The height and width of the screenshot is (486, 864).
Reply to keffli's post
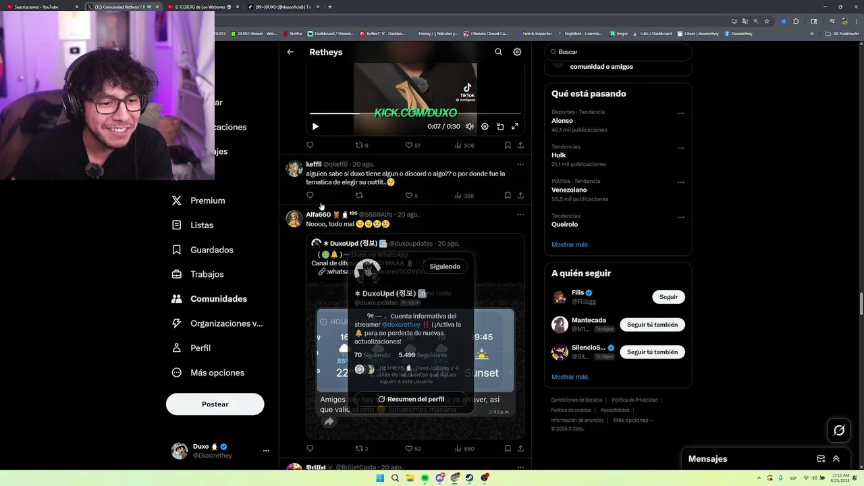tap(310, 196)
